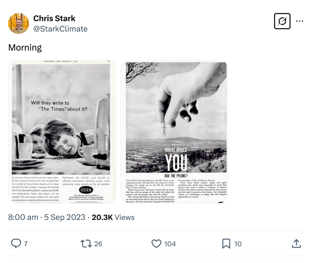Click the like count of 104

(x=170, y=244)
